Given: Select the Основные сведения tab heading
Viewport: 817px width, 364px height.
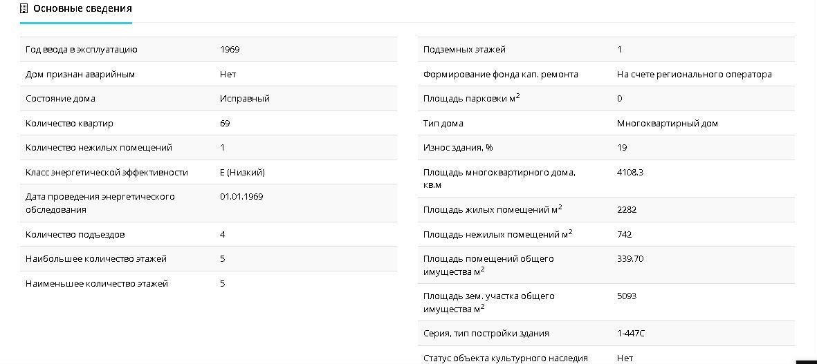Looking at the screenshot, I should 82,9.
